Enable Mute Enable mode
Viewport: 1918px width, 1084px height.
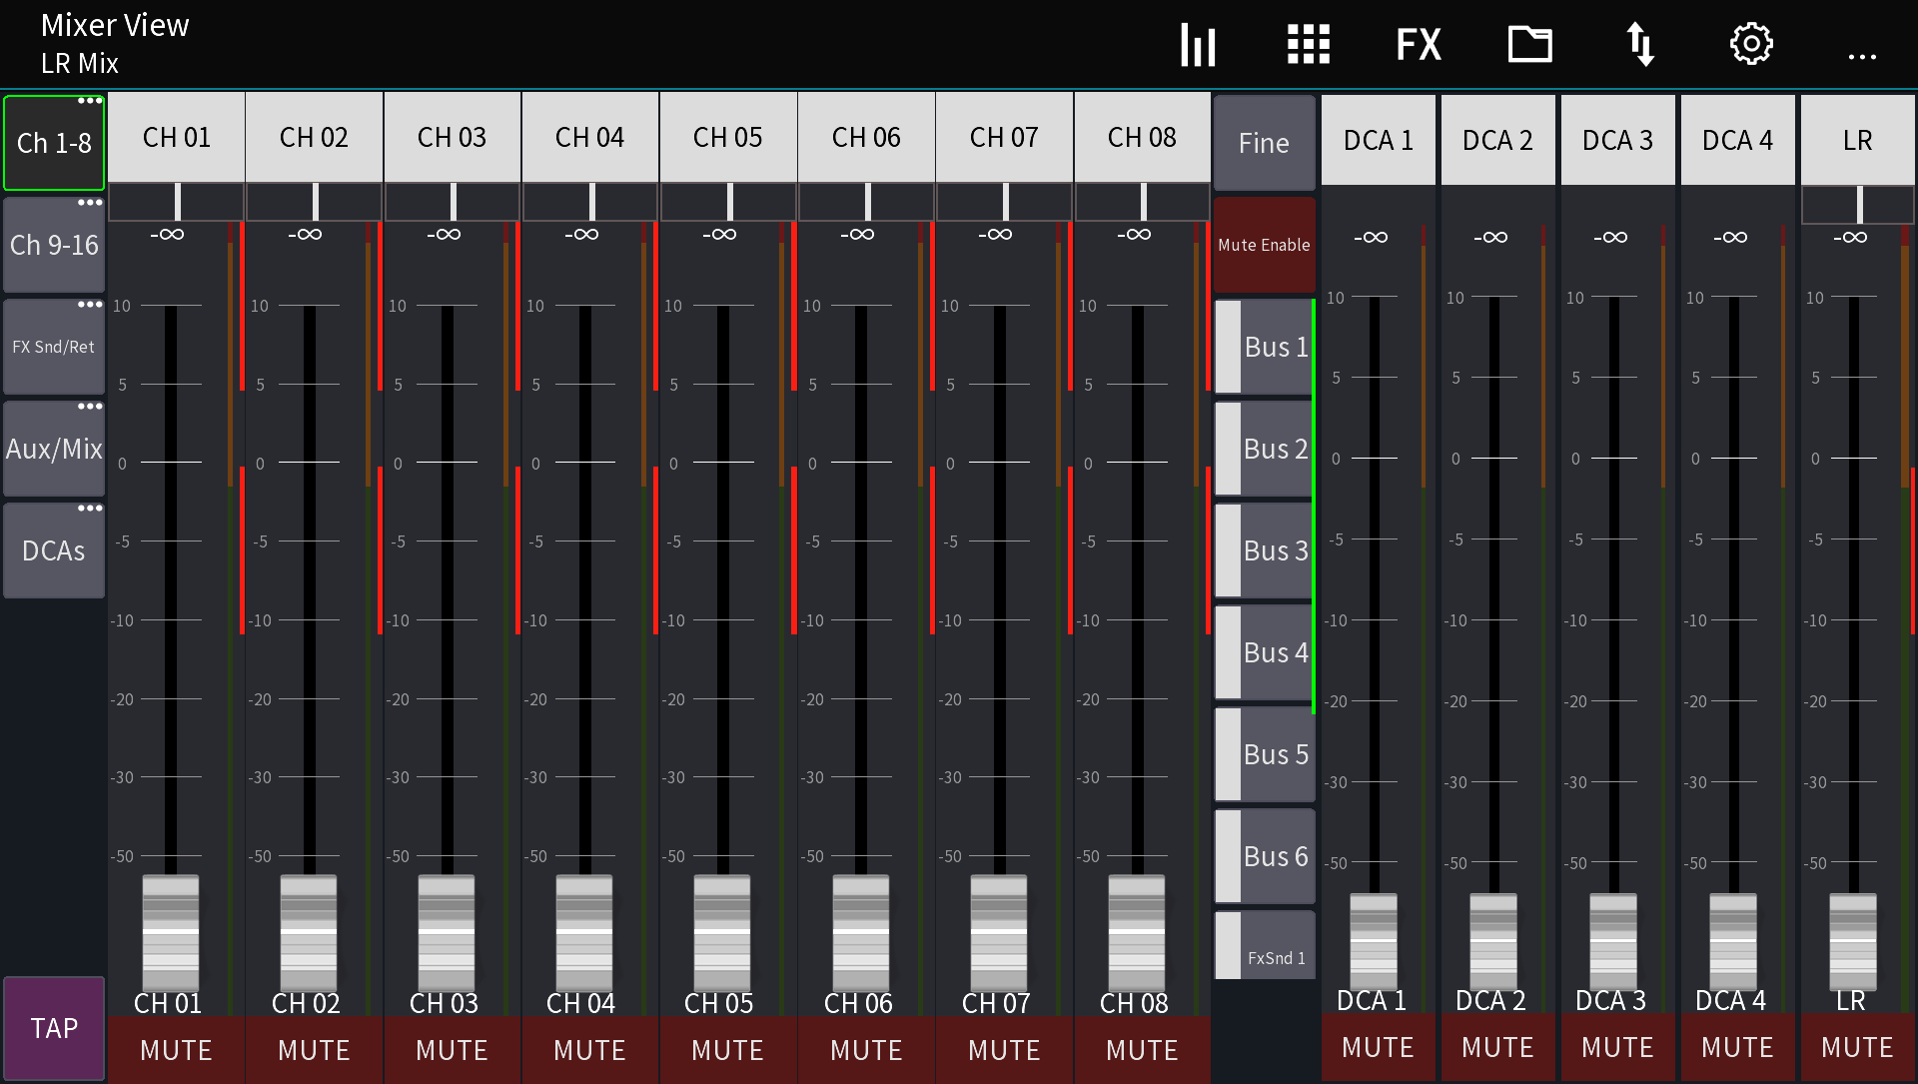1264,244
